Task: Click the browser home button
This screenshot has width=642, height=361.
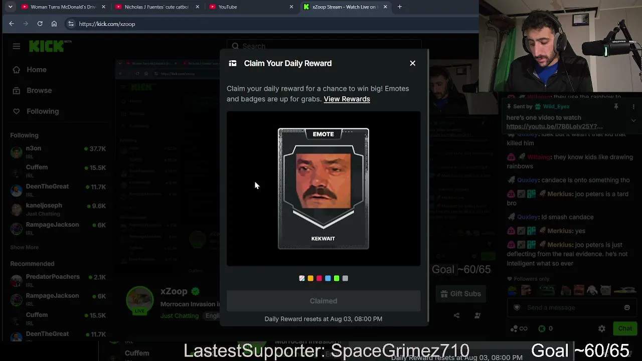Action: 54,24
